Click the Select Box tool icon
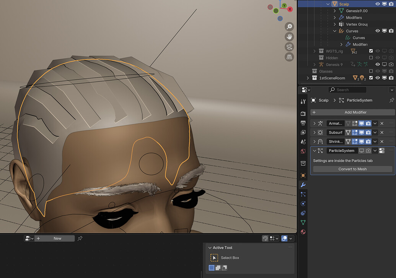 [x=214, y=258]
